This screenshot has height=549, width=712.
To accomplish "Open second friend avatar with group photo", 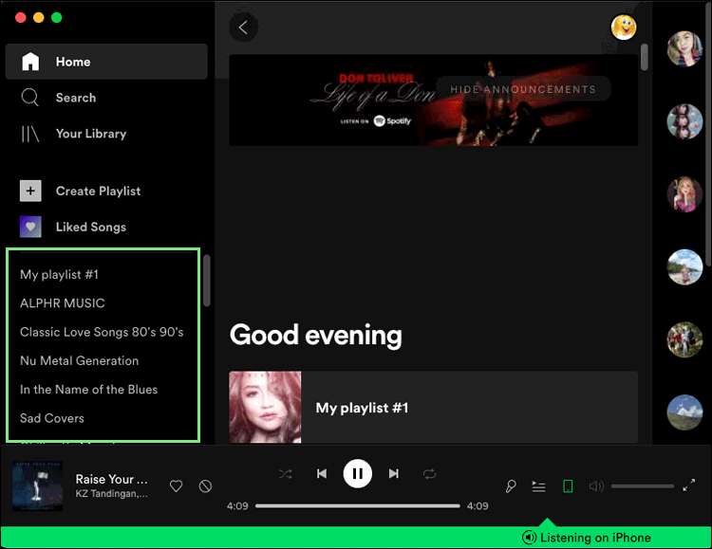I will click(684, 121).
